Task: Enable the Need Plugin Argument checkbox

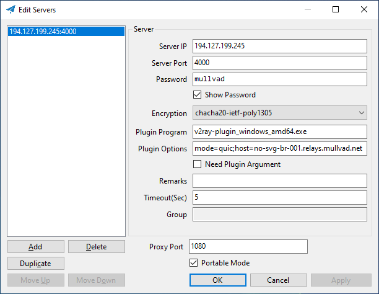Action: 198,164
